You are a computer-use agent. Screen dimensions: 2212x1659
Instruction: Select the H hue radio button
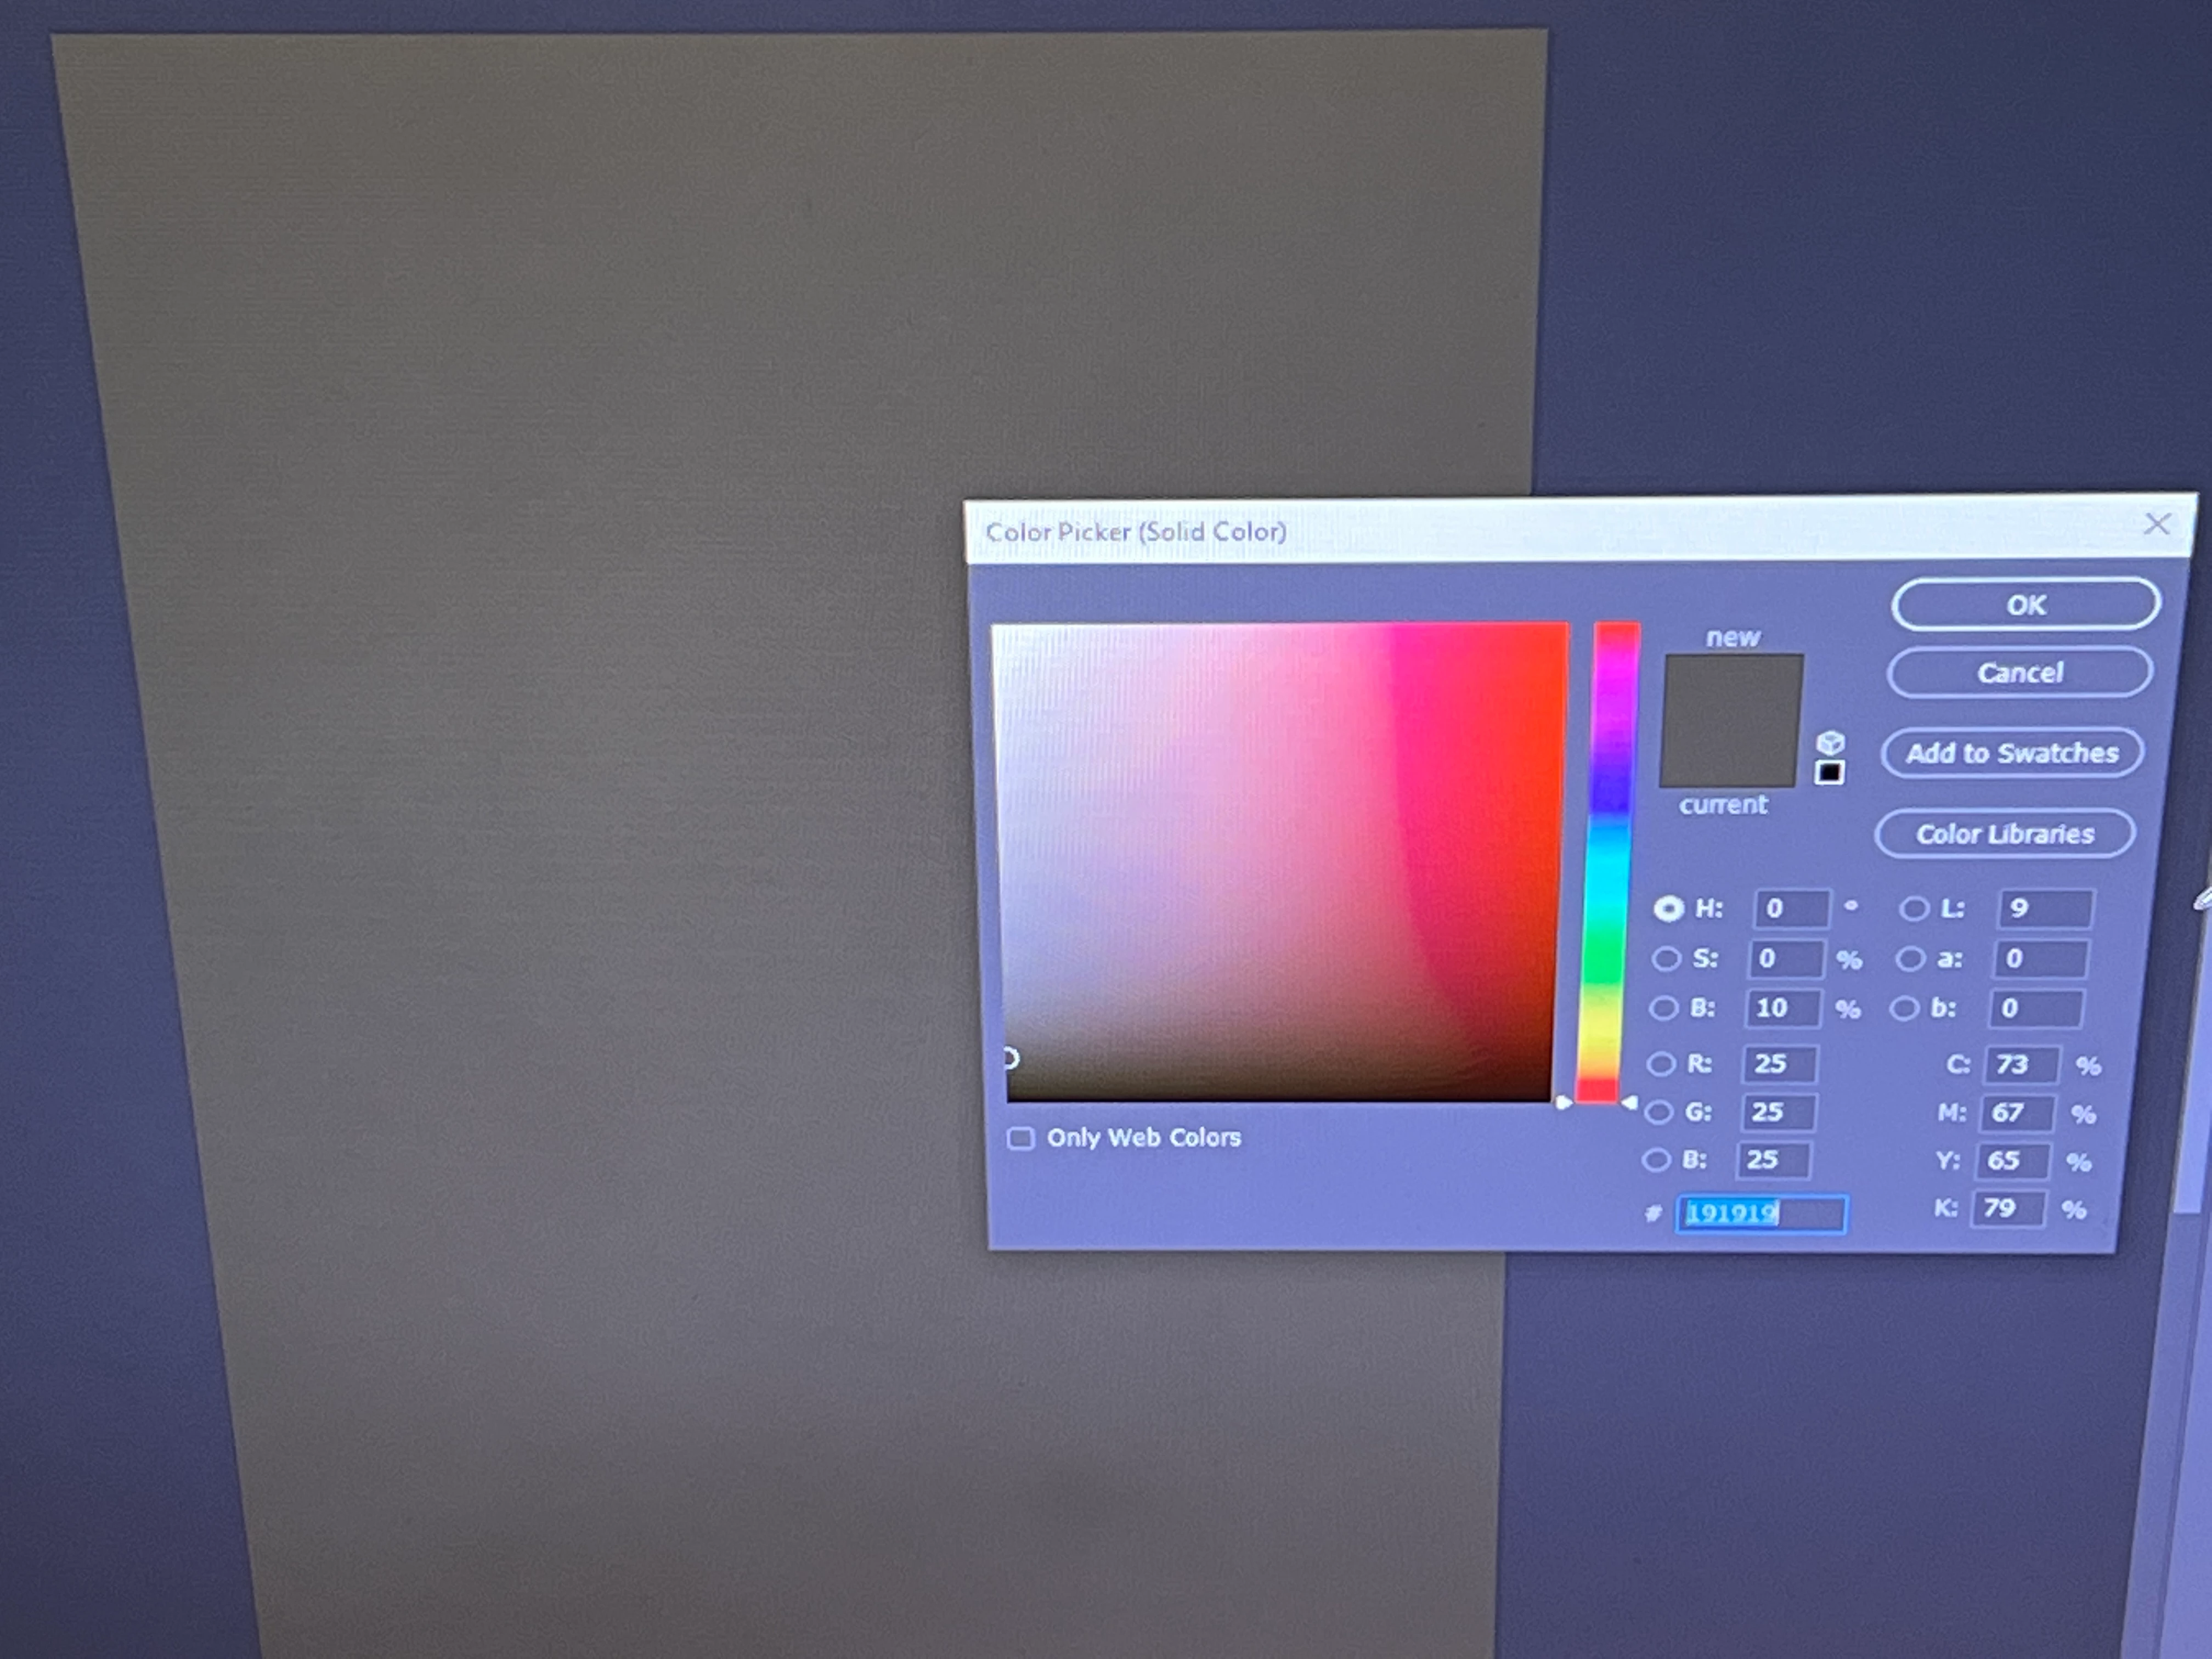pyautogui.click(x=1668, y=908)
